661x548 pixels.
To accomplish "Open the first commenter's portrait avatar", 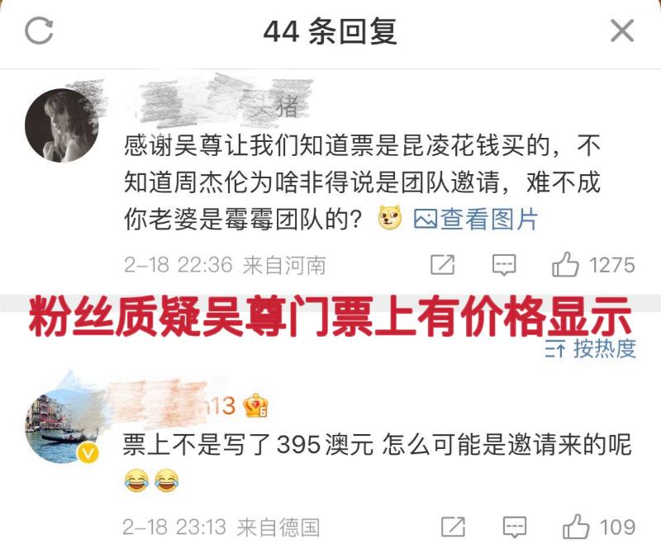I will point(61,125).
